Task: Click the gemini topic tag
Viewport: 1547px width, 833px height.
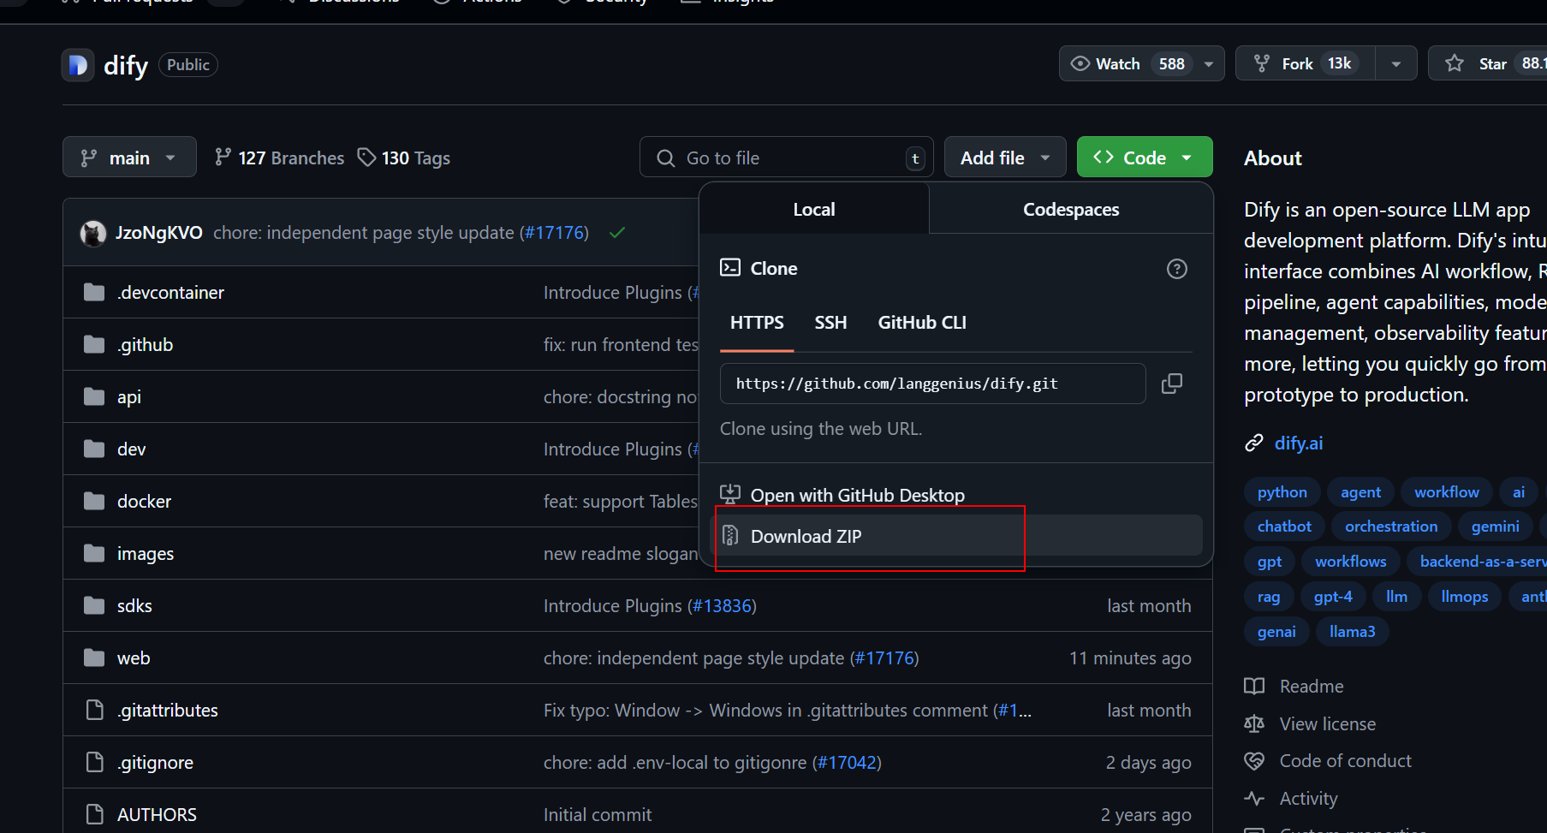Action: coord(1495,527)
